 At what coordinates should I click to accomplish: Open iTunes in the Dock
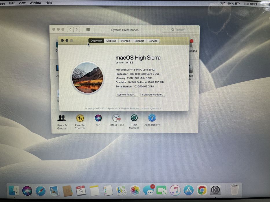pos(175,190)
